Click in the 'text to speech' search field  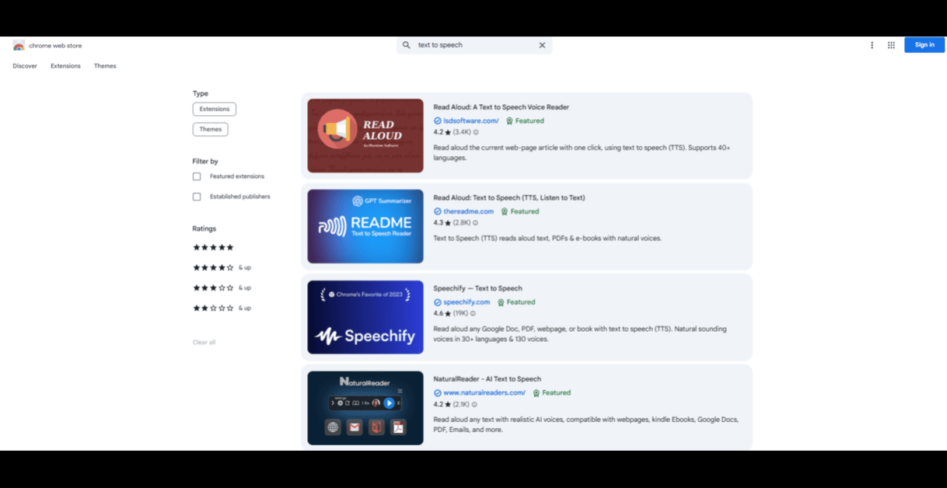474,45
